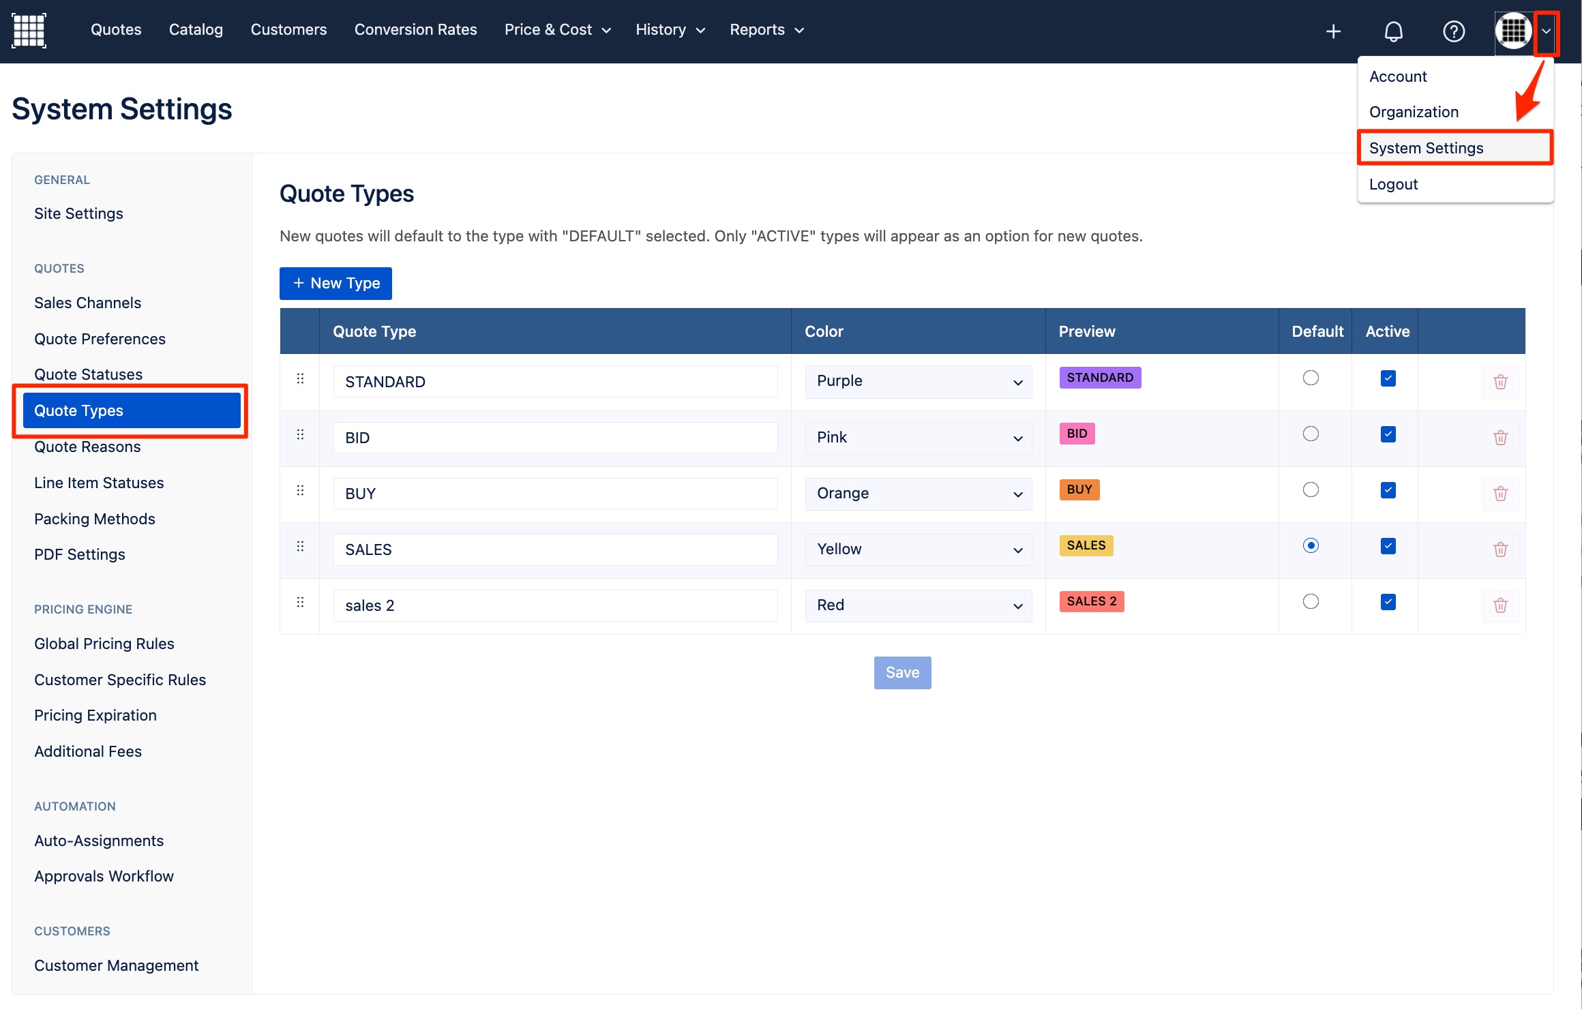Screen dimensions: 1582x1009
Task: Delete the STANDARD quote type
Action: click(x=1500, y=382)
